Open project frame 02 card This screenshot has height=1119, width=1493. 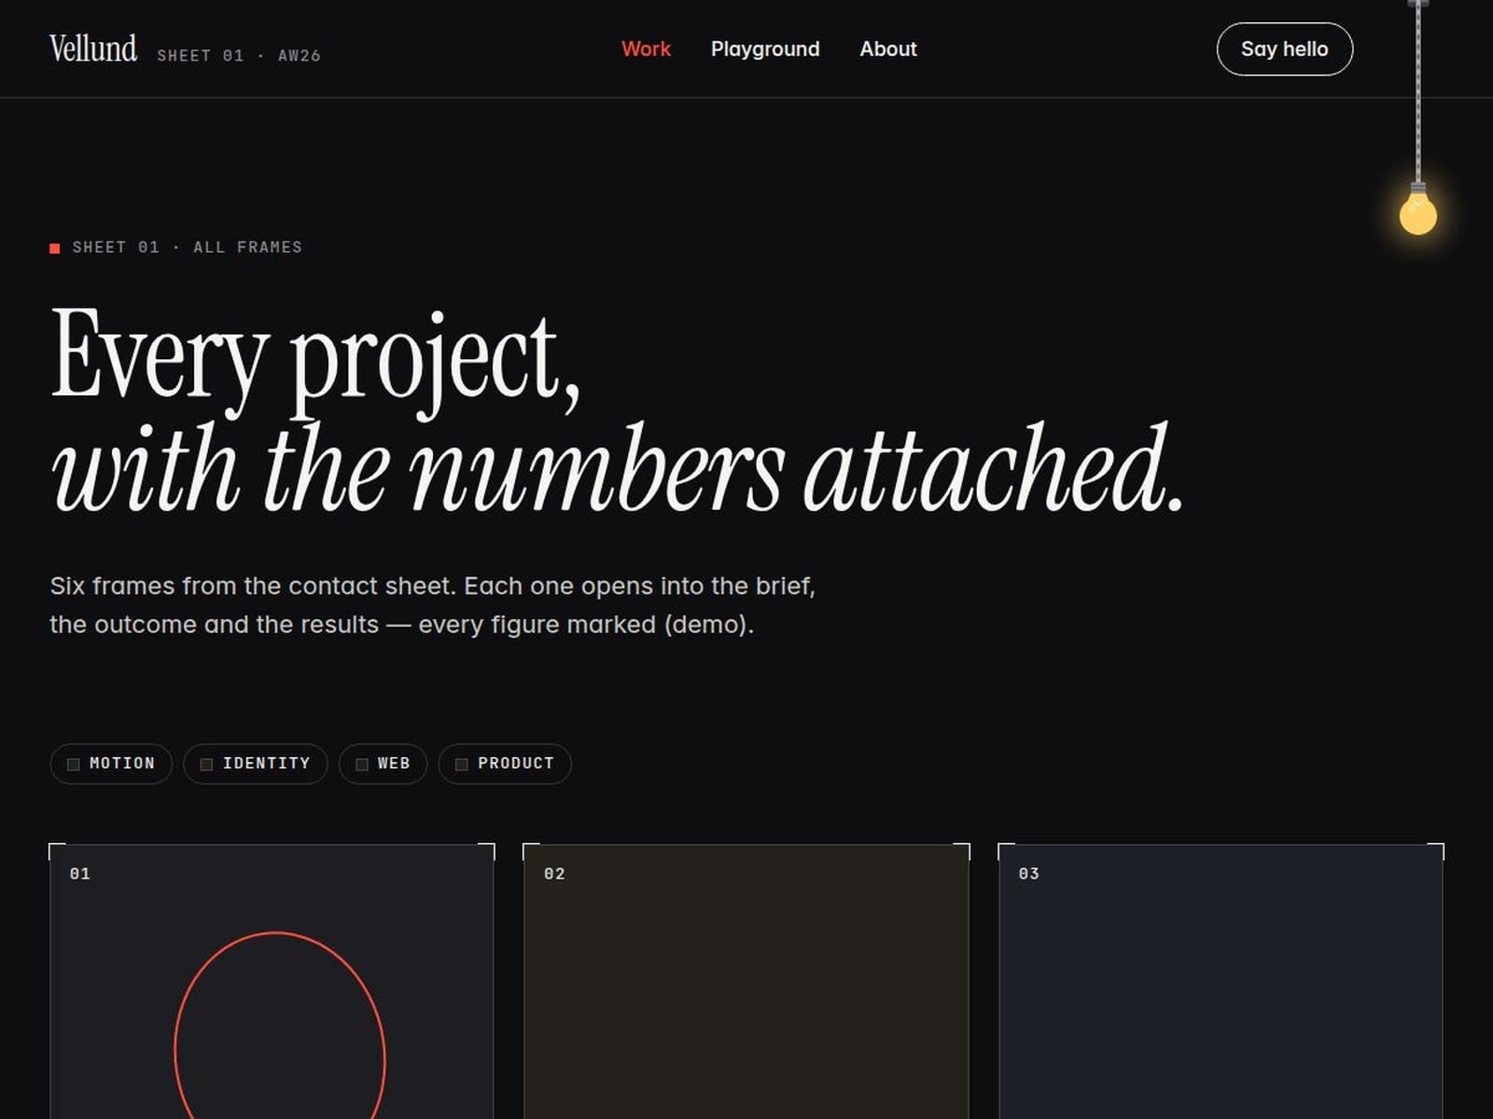746,981
